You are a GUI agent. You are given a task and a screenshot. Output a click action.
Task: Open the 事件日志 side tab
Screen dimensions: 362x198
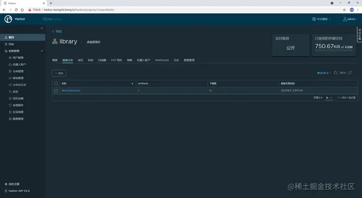[359, 34]
